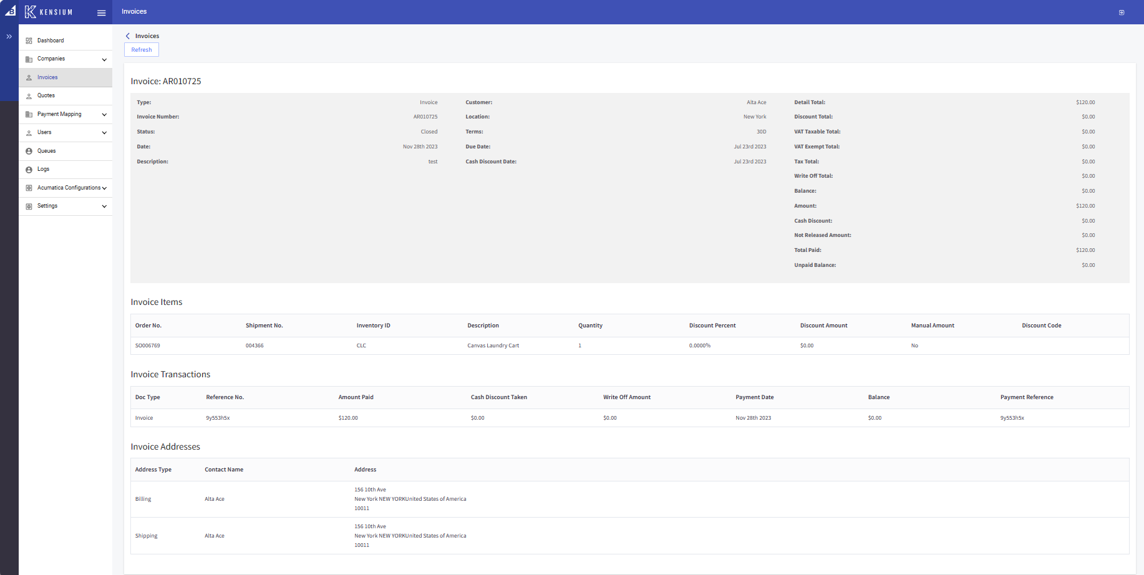Click the hamburger menu icon in top bar
Image resolution: width=1144 pixels, height=575 pixels.
[x=101, y=12]
